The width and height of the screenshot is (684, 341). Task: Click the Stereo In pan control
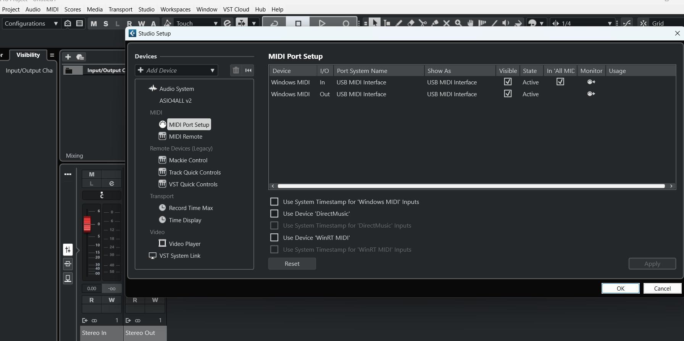(x=102, y=195)
